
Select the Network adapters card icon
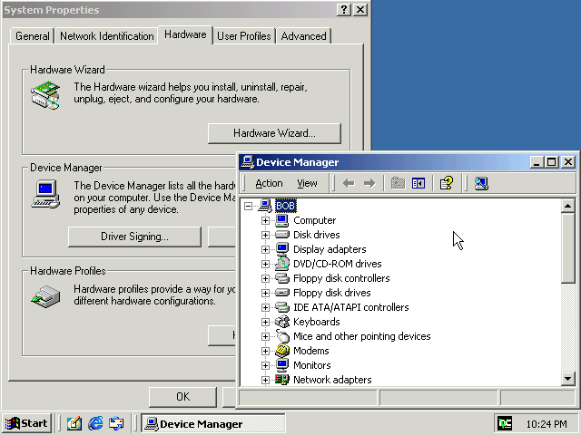(282, 380)
